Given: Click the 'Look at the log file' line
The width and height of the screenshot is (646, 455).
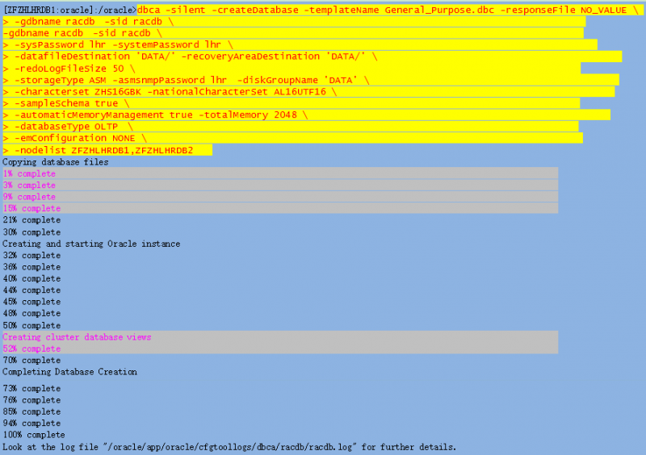Looking at the screenshot, I should pos(229,447).
